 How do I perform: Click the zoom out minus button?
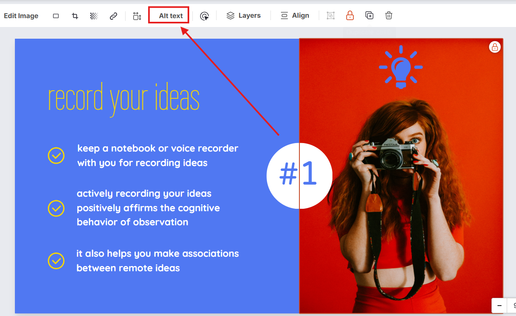499,306
